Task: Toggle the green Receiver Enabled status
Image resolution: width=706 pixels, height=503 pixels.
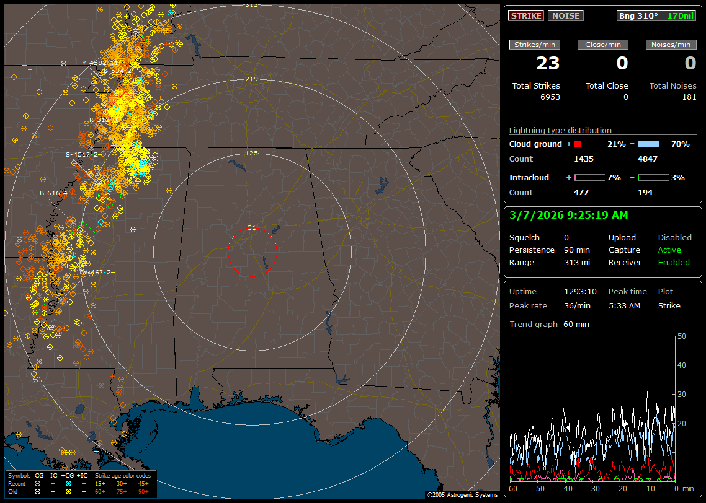Action: click(674, 262)
